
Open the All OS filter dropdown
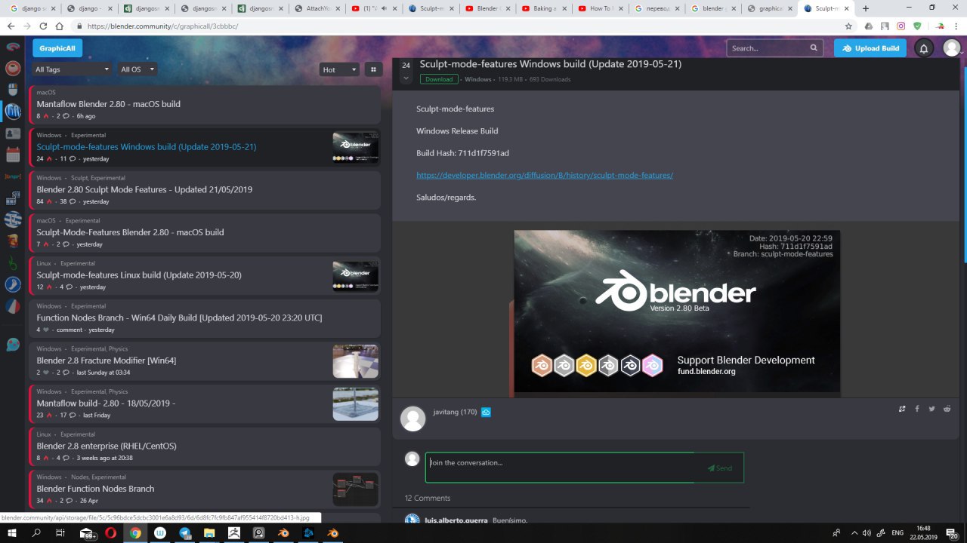137,69
